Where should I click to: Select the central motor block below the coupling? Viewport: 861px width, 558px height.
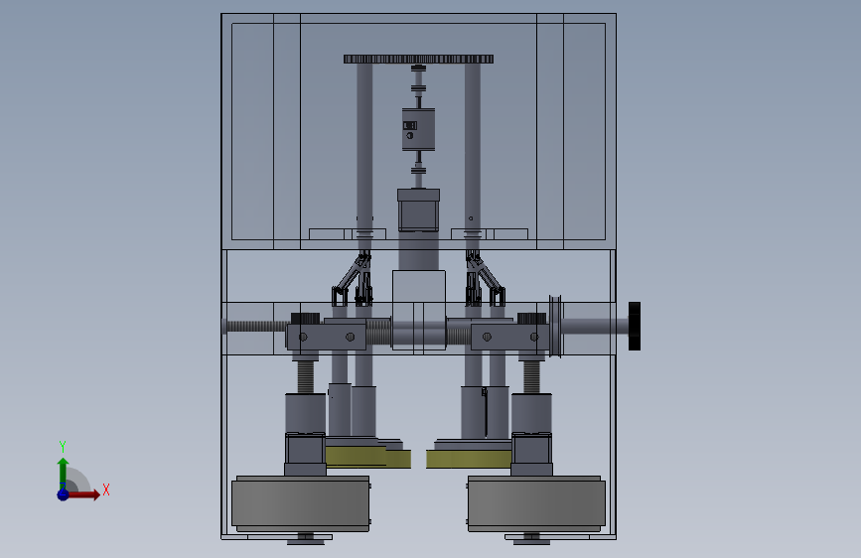[x=418, y=209]
